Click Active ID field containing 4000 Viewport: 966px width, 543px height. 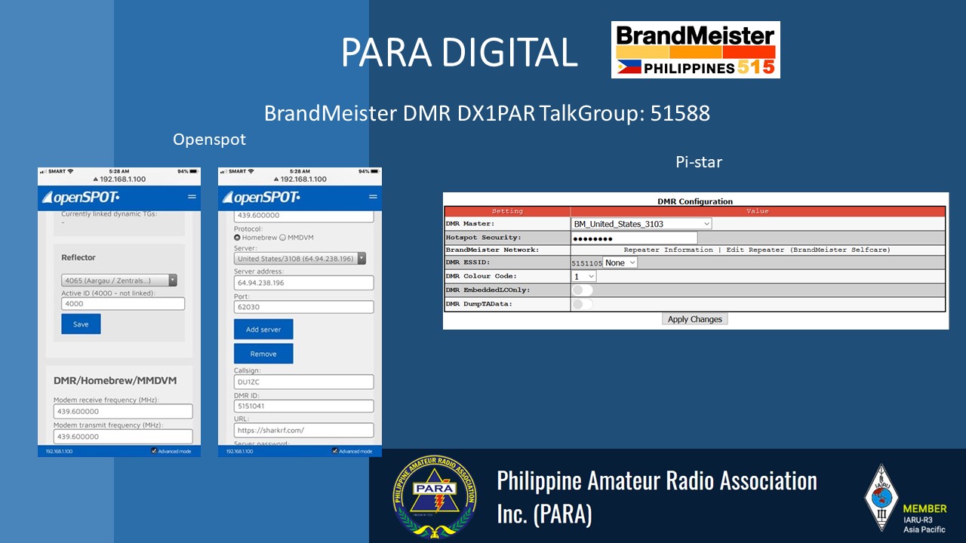(123, 304)
